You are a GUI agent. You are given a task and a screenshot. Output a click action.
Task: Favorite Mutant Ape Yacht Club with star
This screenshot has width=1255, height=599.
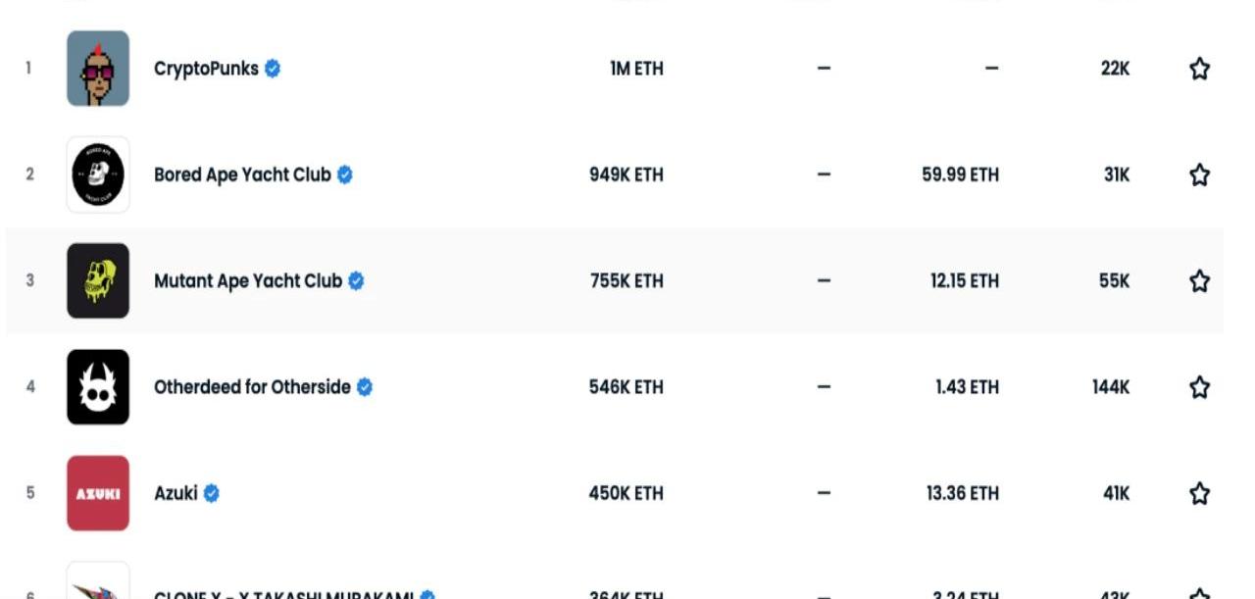pyautogui.click(x=1199, y=281)
